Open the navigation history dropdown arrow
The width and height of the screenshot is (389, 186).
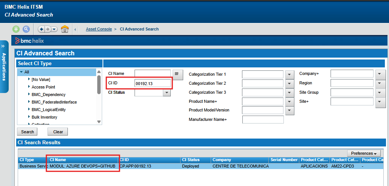[x=54, y=29]
